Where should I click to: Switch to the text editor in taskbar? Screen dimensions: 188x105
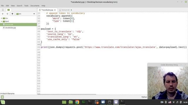116,102
